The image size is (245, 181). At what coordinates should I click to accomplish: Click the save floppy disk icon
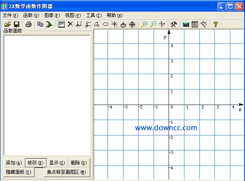17,24
